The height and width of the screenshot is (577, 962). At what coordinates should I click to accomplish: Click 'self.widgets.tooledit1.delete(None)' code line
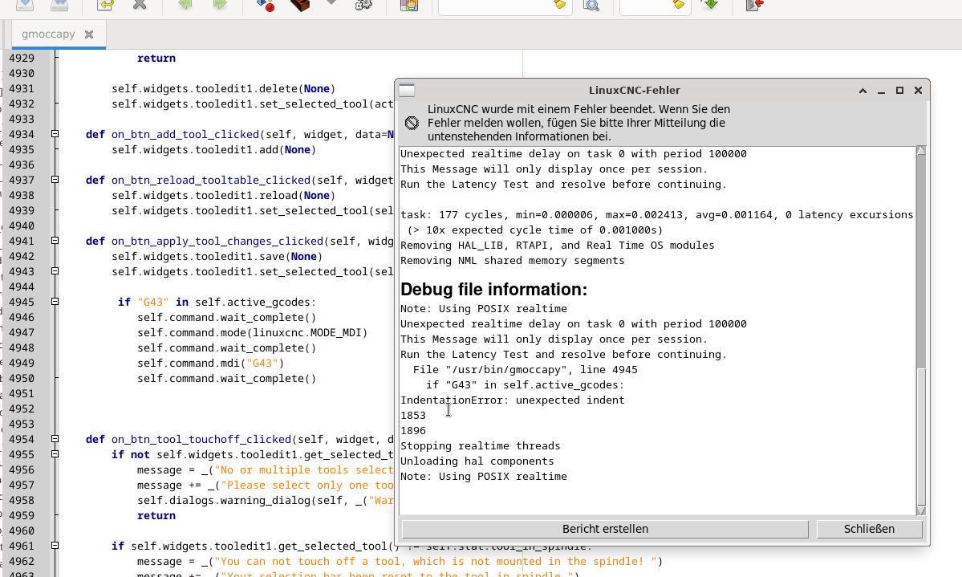point(223,89)
